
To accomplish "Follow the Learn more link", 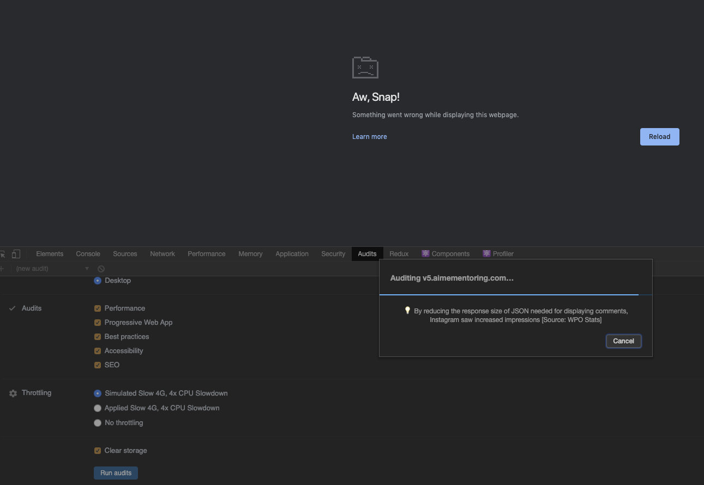I will (370, 137).
